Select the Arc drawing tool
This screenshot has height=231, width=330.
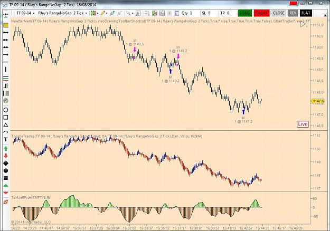(x=6, y=132)
